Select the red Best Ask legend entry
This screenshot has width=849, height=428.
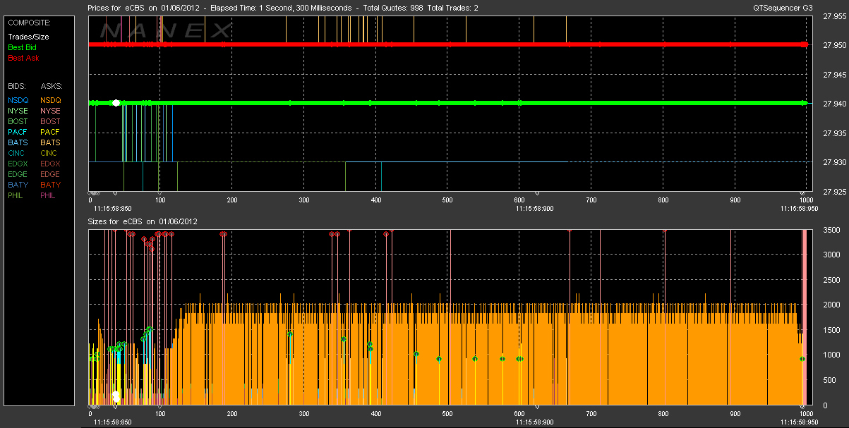pyautogui.click(x=23, y=58)
